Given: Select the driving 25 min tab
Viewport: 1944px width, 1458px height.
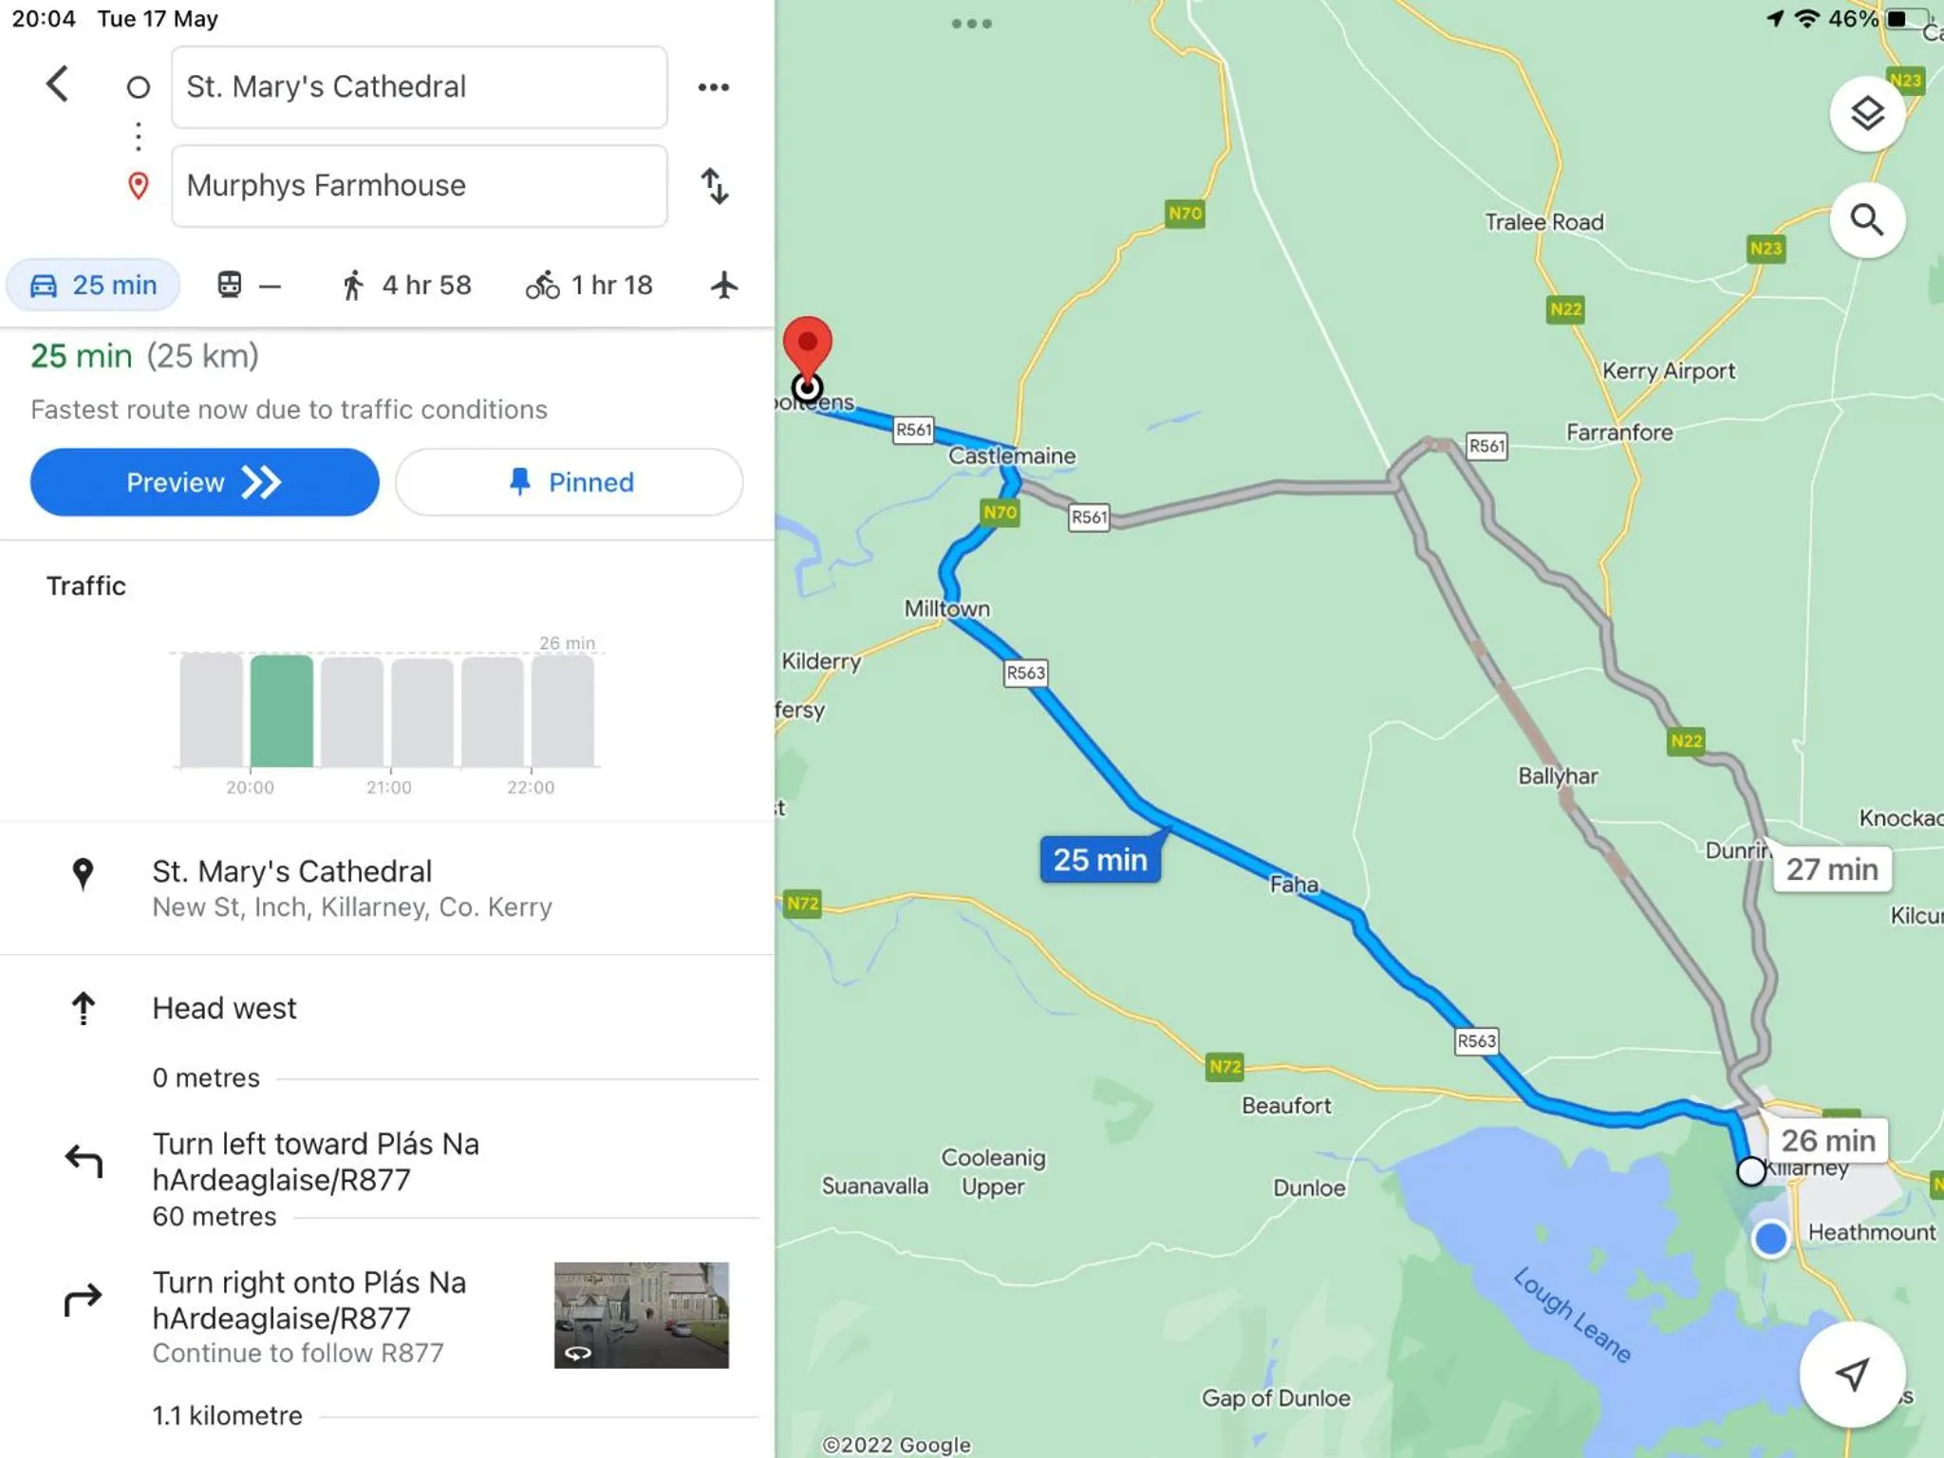Looking at the screenshot, I should [x=93, y=285].
